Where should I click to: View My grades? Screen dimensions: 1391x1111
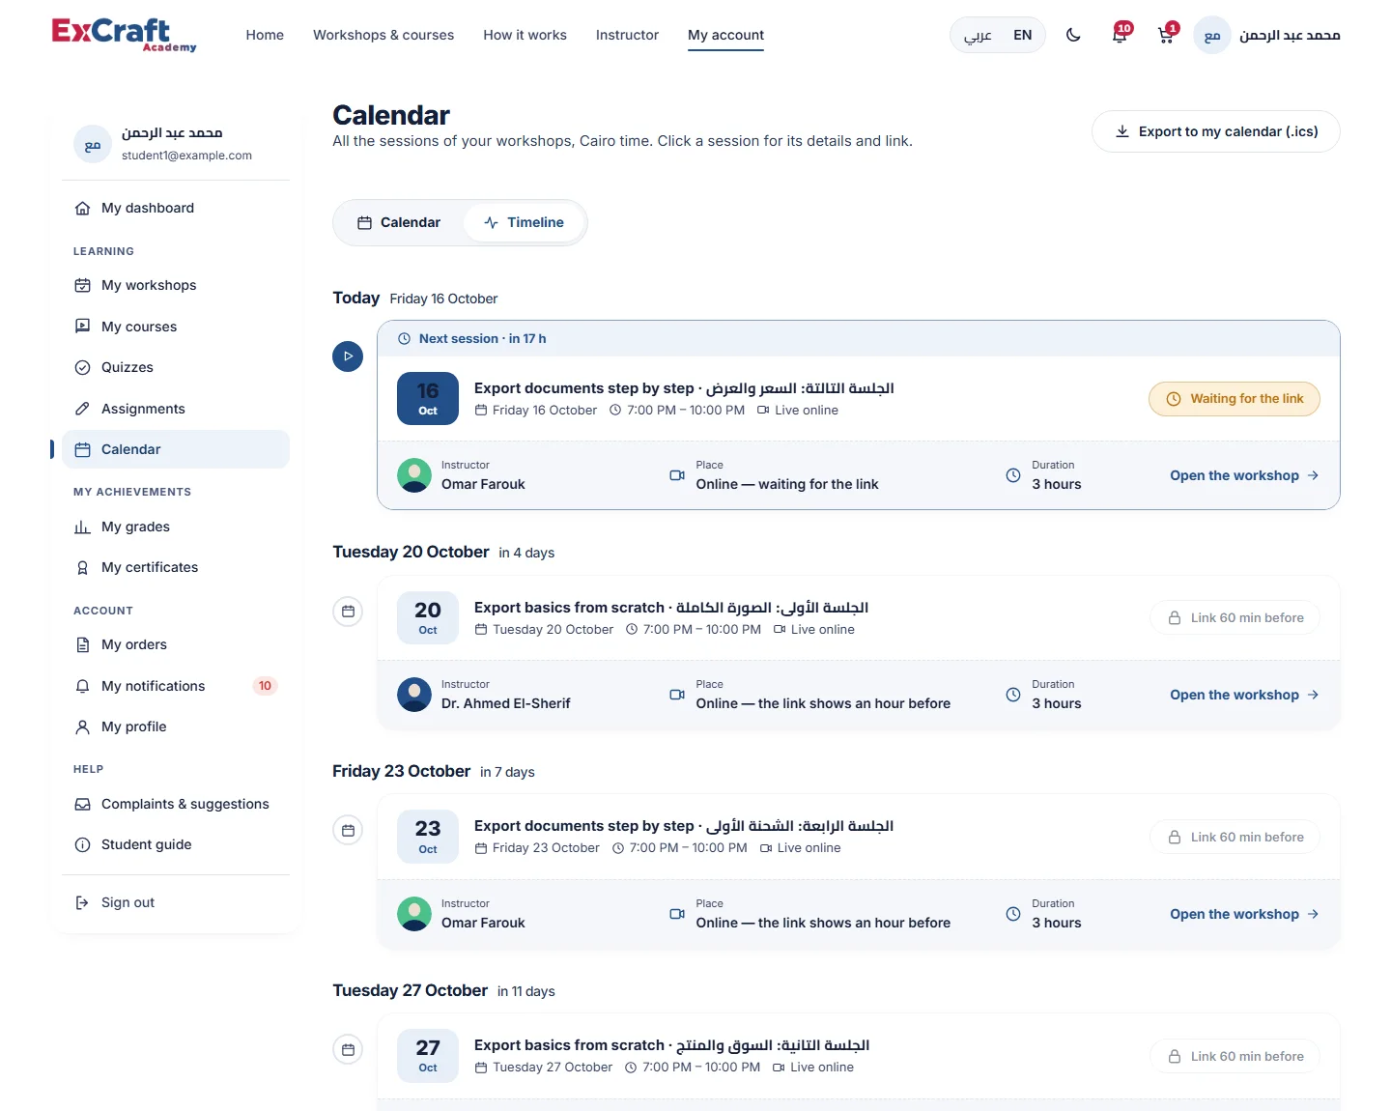(176, 527)
